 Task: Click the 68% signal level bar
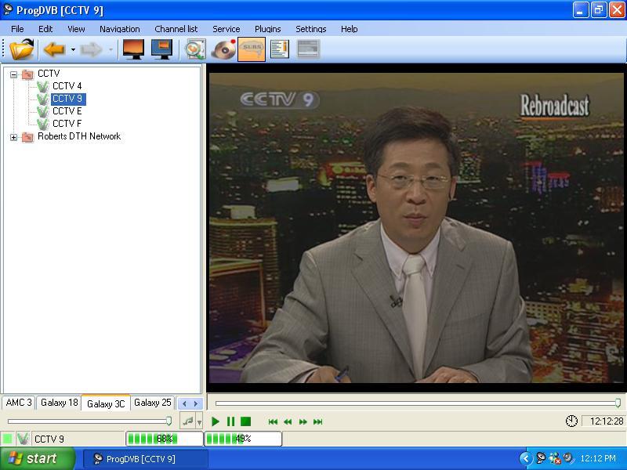pyautogui.click(x=165, y=439)
